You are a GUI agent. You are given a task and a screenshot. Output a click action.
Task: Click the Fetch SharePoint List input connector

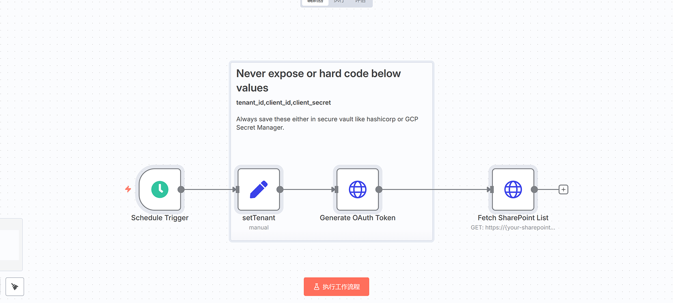491,190
